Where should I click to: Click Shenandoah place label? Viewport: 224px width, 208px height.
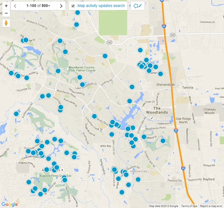pyautogui.click(x=165, y=84)
